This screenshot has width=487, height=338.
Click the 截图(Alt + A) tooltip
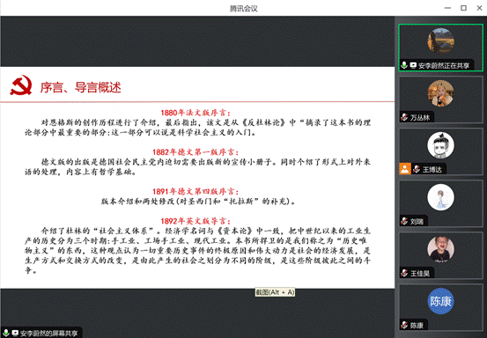tap(275, 292)
